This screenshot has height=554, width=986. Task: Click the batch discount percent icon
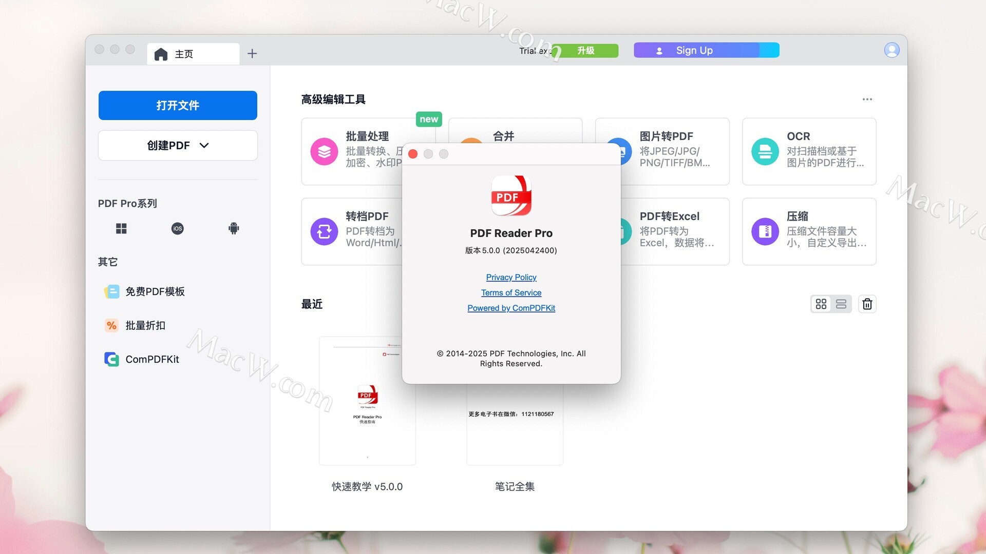click(111, 326)
